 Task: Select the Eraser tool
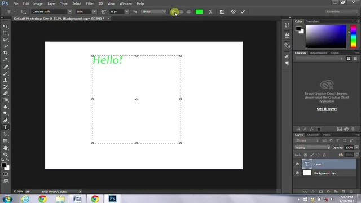(5, 94)
